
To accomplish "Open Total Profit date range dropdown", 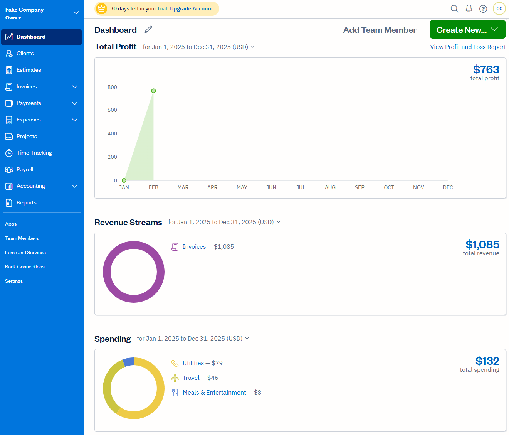I will click(199, 47).
